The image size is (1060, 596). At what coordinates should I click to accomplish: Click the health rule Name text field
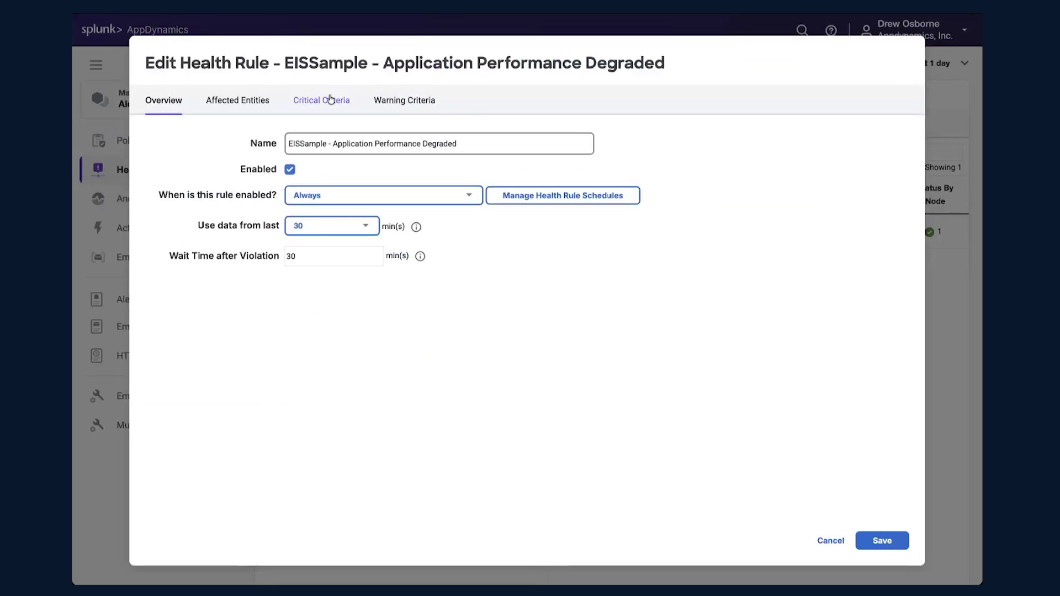click(439, 143)
